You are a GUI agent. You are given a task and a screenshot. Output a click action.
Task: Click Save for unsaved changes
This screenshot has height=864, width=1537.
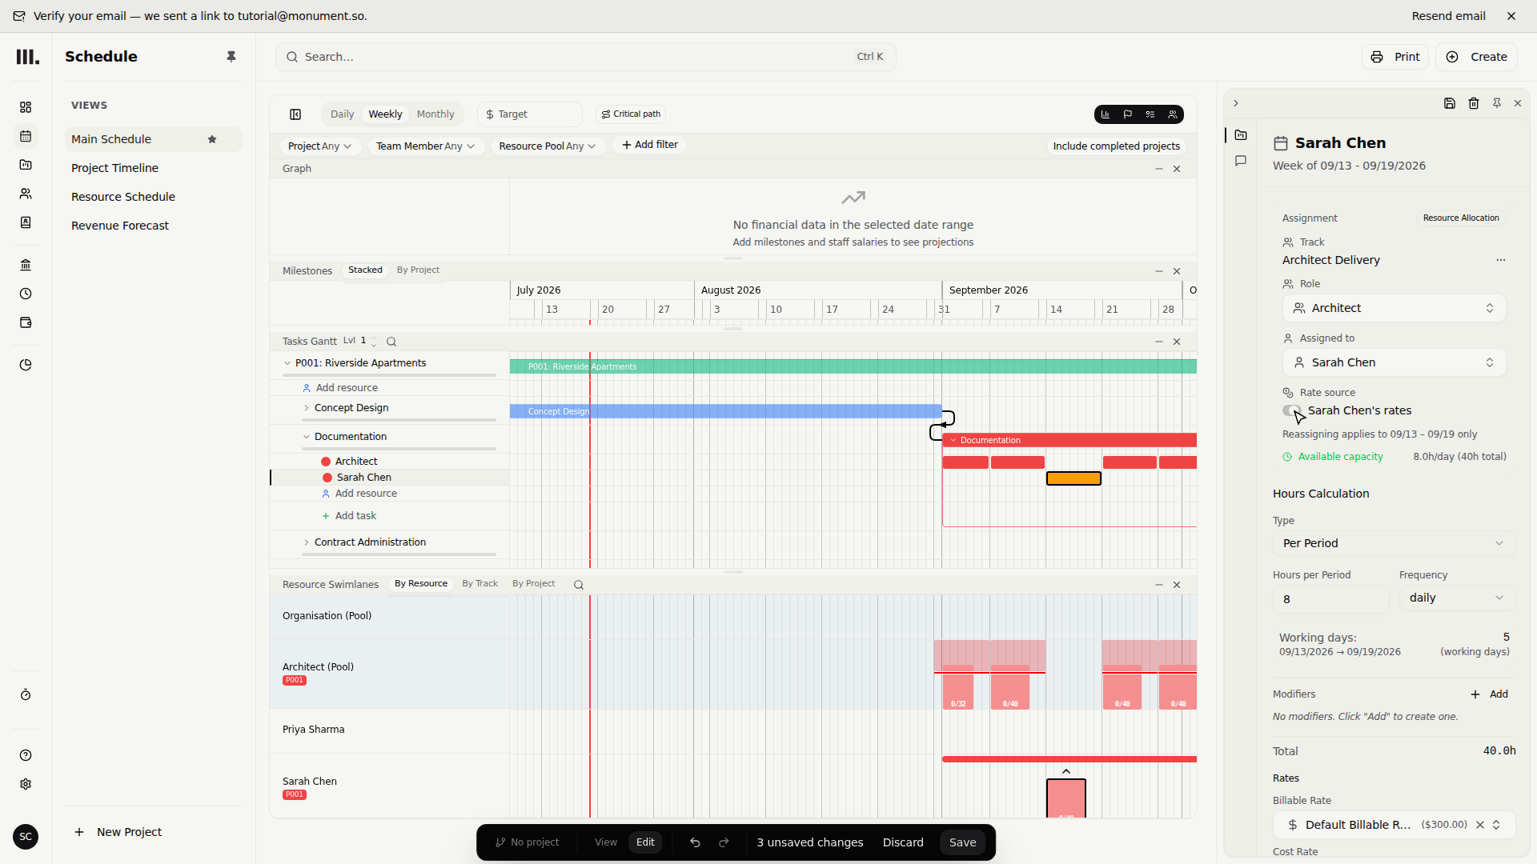click(962, 842)
